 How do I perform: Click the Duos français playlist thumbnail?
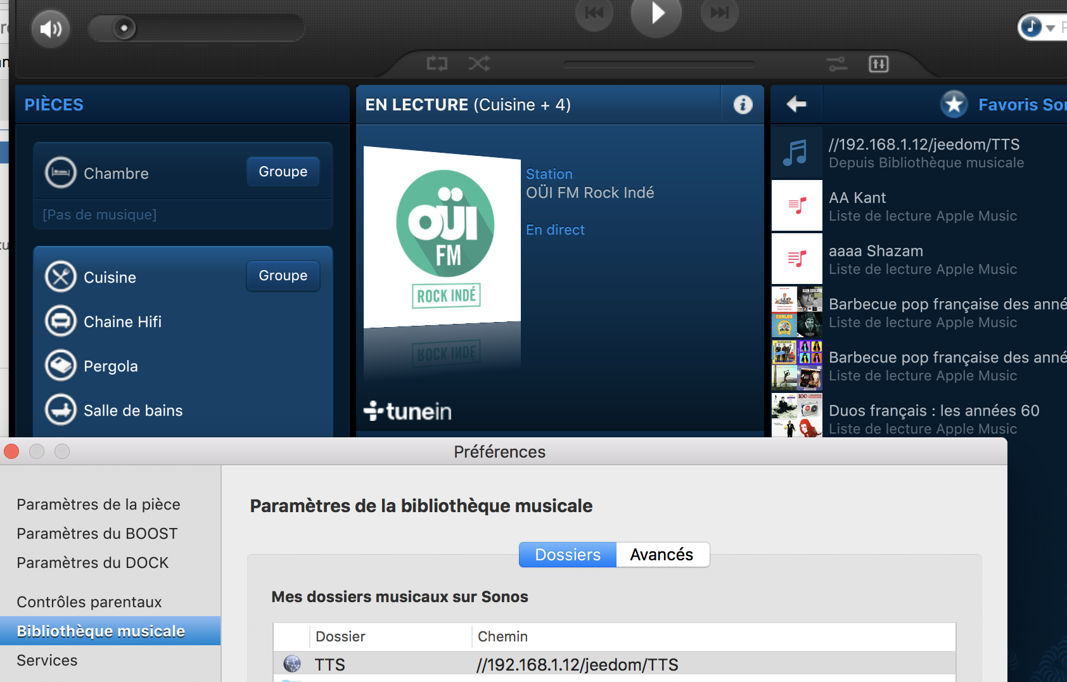click(797, 415)
